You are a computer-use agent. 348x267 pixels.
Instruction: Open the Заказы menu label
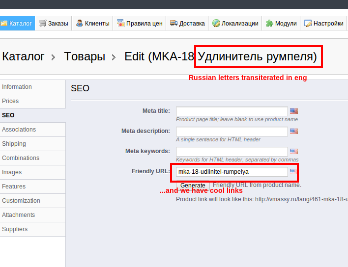(58, 24)
